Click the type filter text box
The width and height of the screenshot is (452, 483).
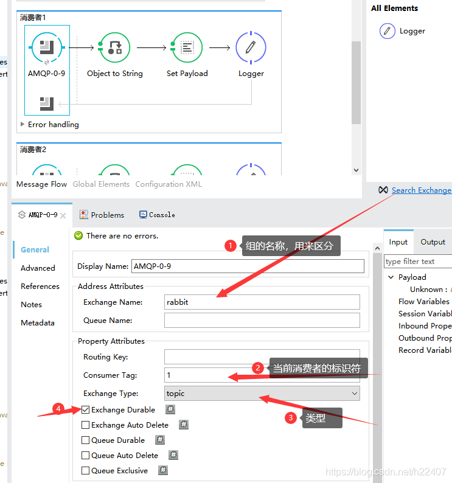418,261
